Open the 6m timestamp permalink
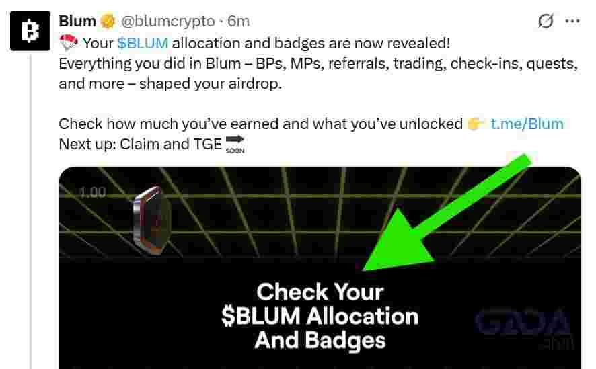This screenshot has height=369, width=596. coord(238,22)
